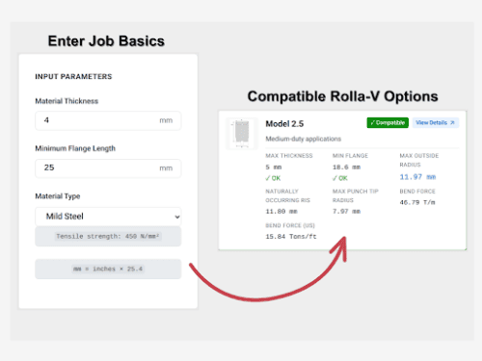Screen dimensions: 482x361
Task: Open the Material Type dropdown showing Mild Steel
Action: (108, 217)
